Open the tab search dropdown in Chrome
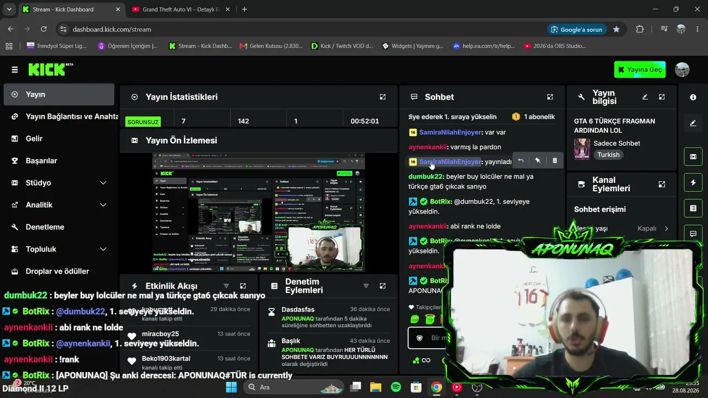The width and height of the screenshot is (708, 398). (x=8, y=9)
